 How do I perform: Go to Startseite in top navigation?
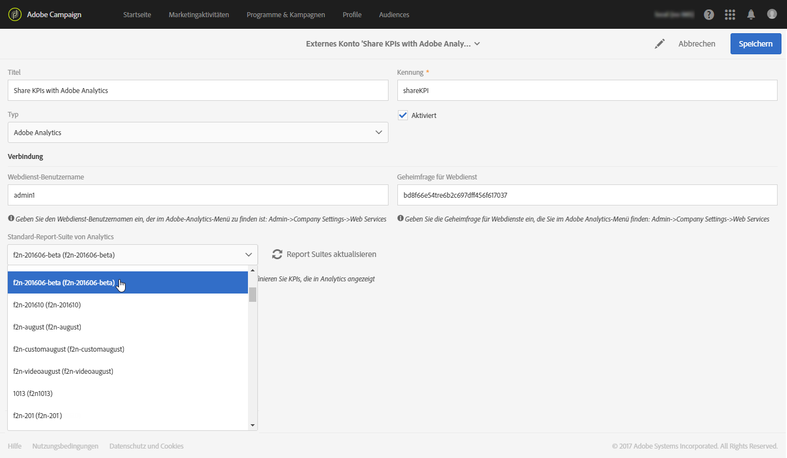[x=137, y=14]
